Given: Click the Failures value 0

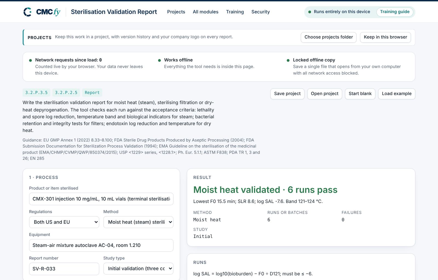Looking at the screenshot, I should click(343, 220).
